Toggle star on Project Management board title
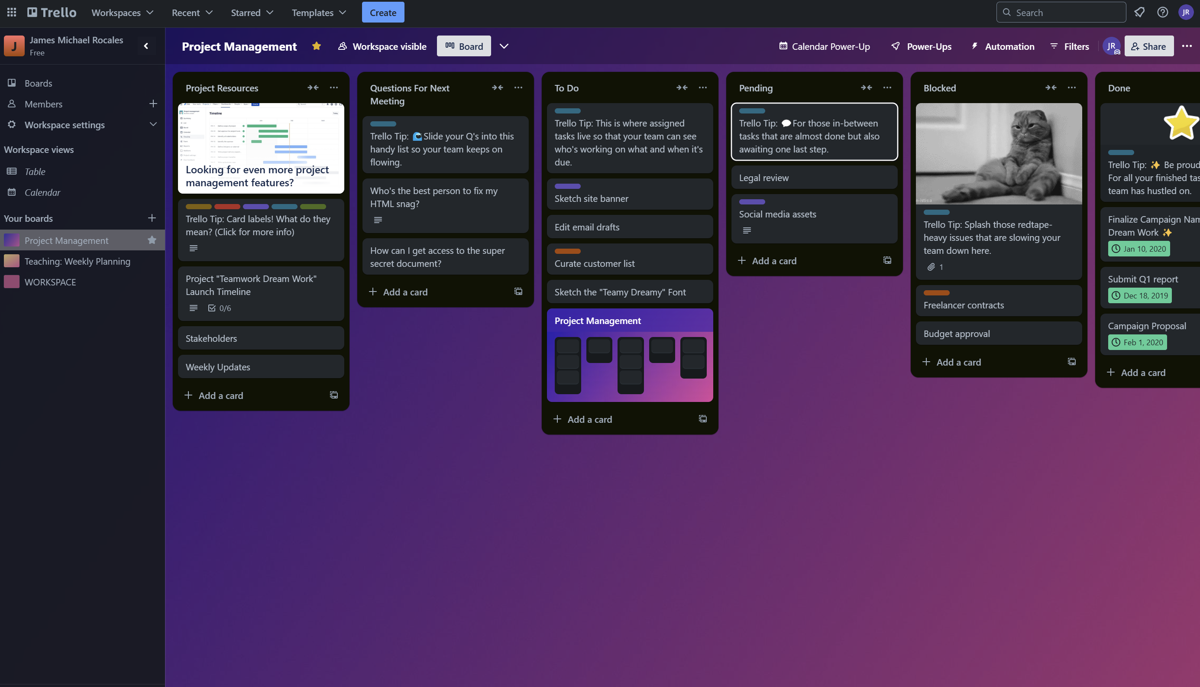This screenshot has height=687, width=1200. coord(317,46)
